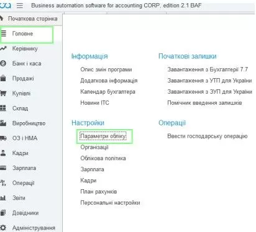256x232 pixels.
Task: Open Завантаження з ЗУП для України
Action: (x=209, y=92)
